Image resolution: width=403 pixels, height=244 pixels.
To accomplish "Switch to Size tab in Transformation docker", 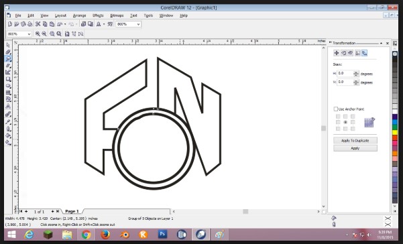I will 357,53.
